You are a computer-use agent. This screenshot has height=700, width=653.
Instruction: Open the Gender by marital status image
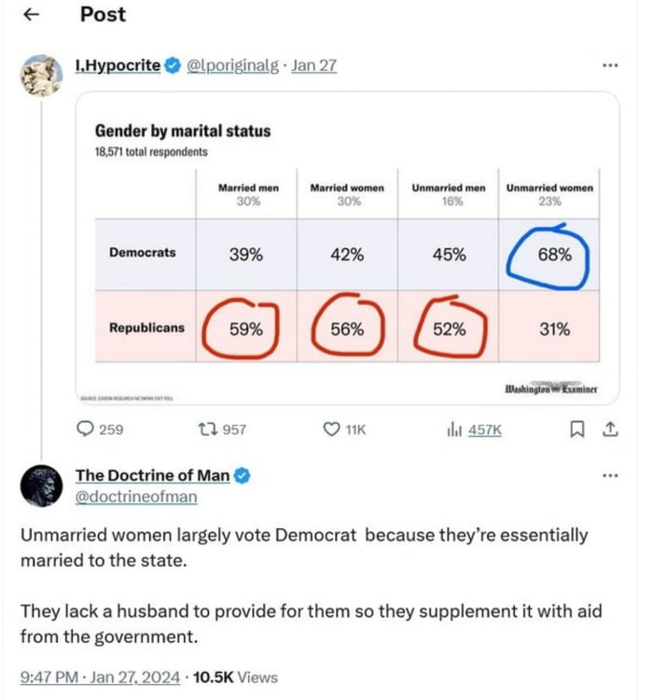[x=347, y=248]
